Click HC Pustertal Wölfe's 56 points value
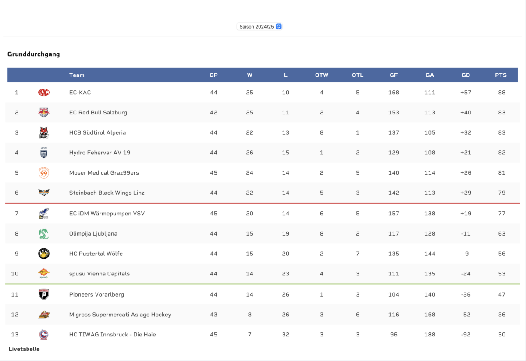Viewport: 526px width, 361px height. click(502, 254)
